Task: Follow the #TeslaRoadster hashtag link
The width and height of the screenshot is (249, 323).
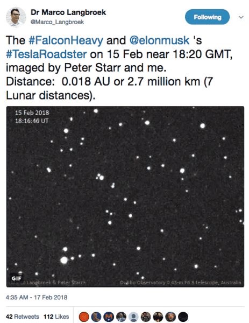Action: click(46, 54)
